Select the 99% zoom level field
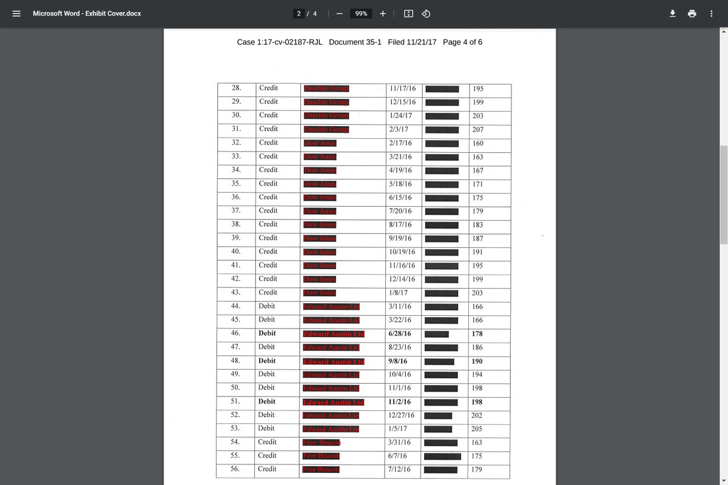 point(361,13)
